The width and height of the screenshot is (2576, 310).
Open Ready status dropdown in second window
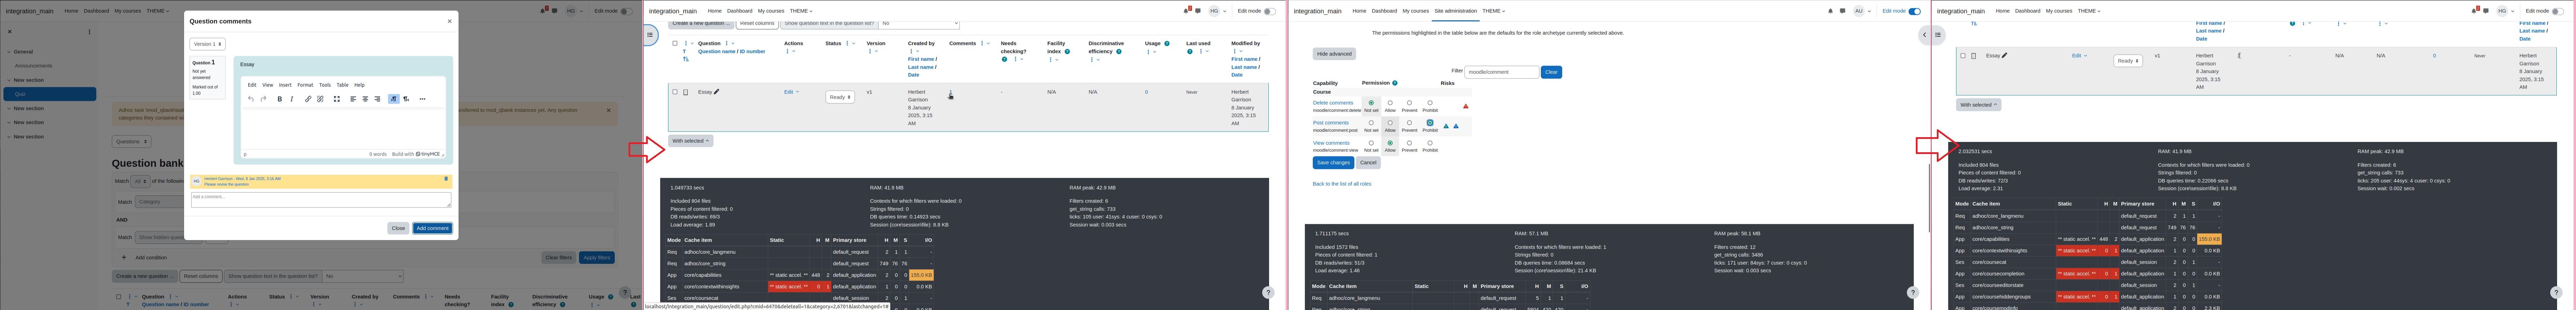click(x=840, y=97)
